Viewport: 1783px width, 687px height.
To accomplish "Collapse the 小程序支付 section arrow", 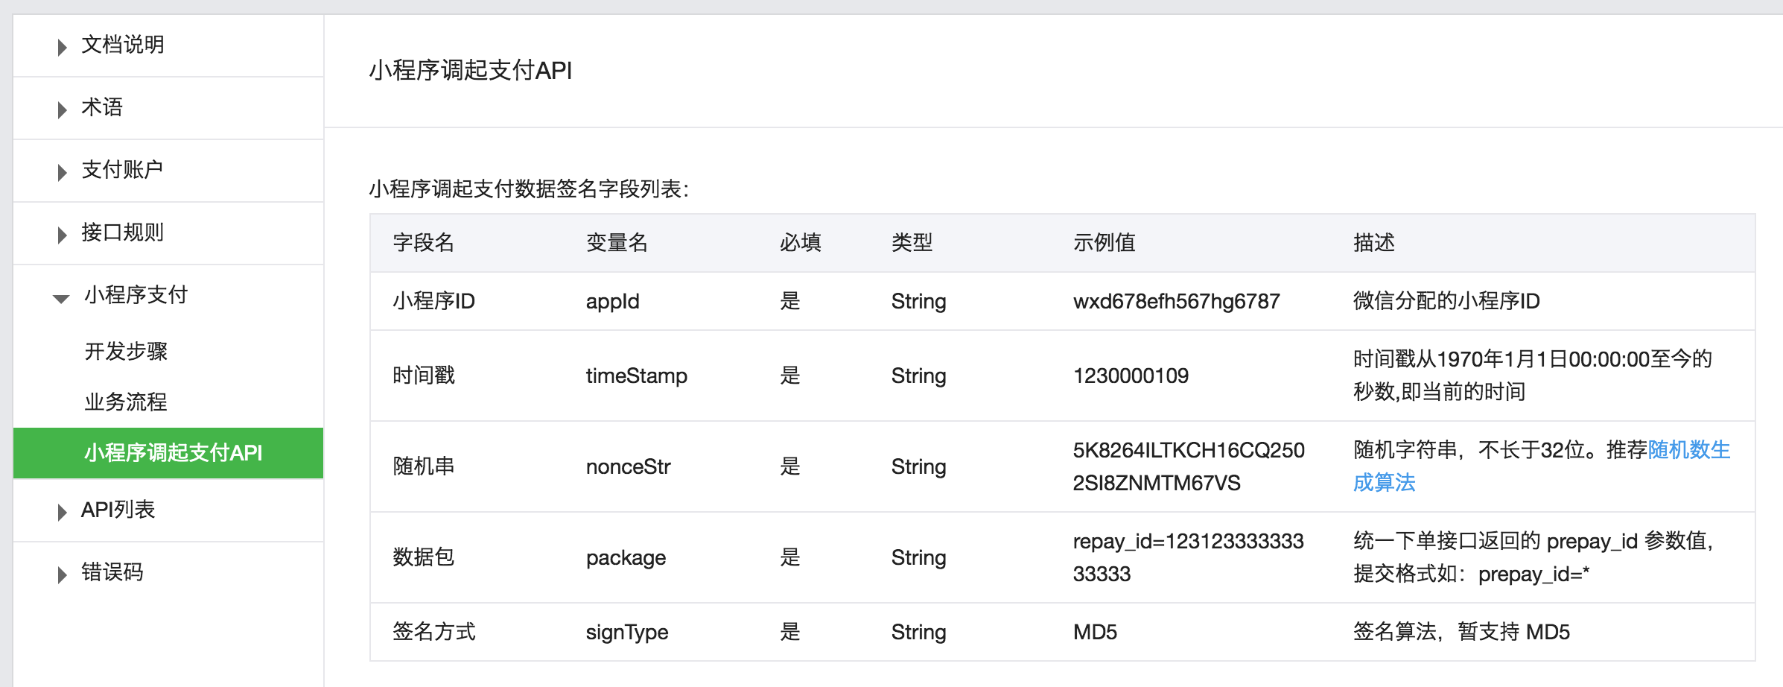I will coord(61,298).
